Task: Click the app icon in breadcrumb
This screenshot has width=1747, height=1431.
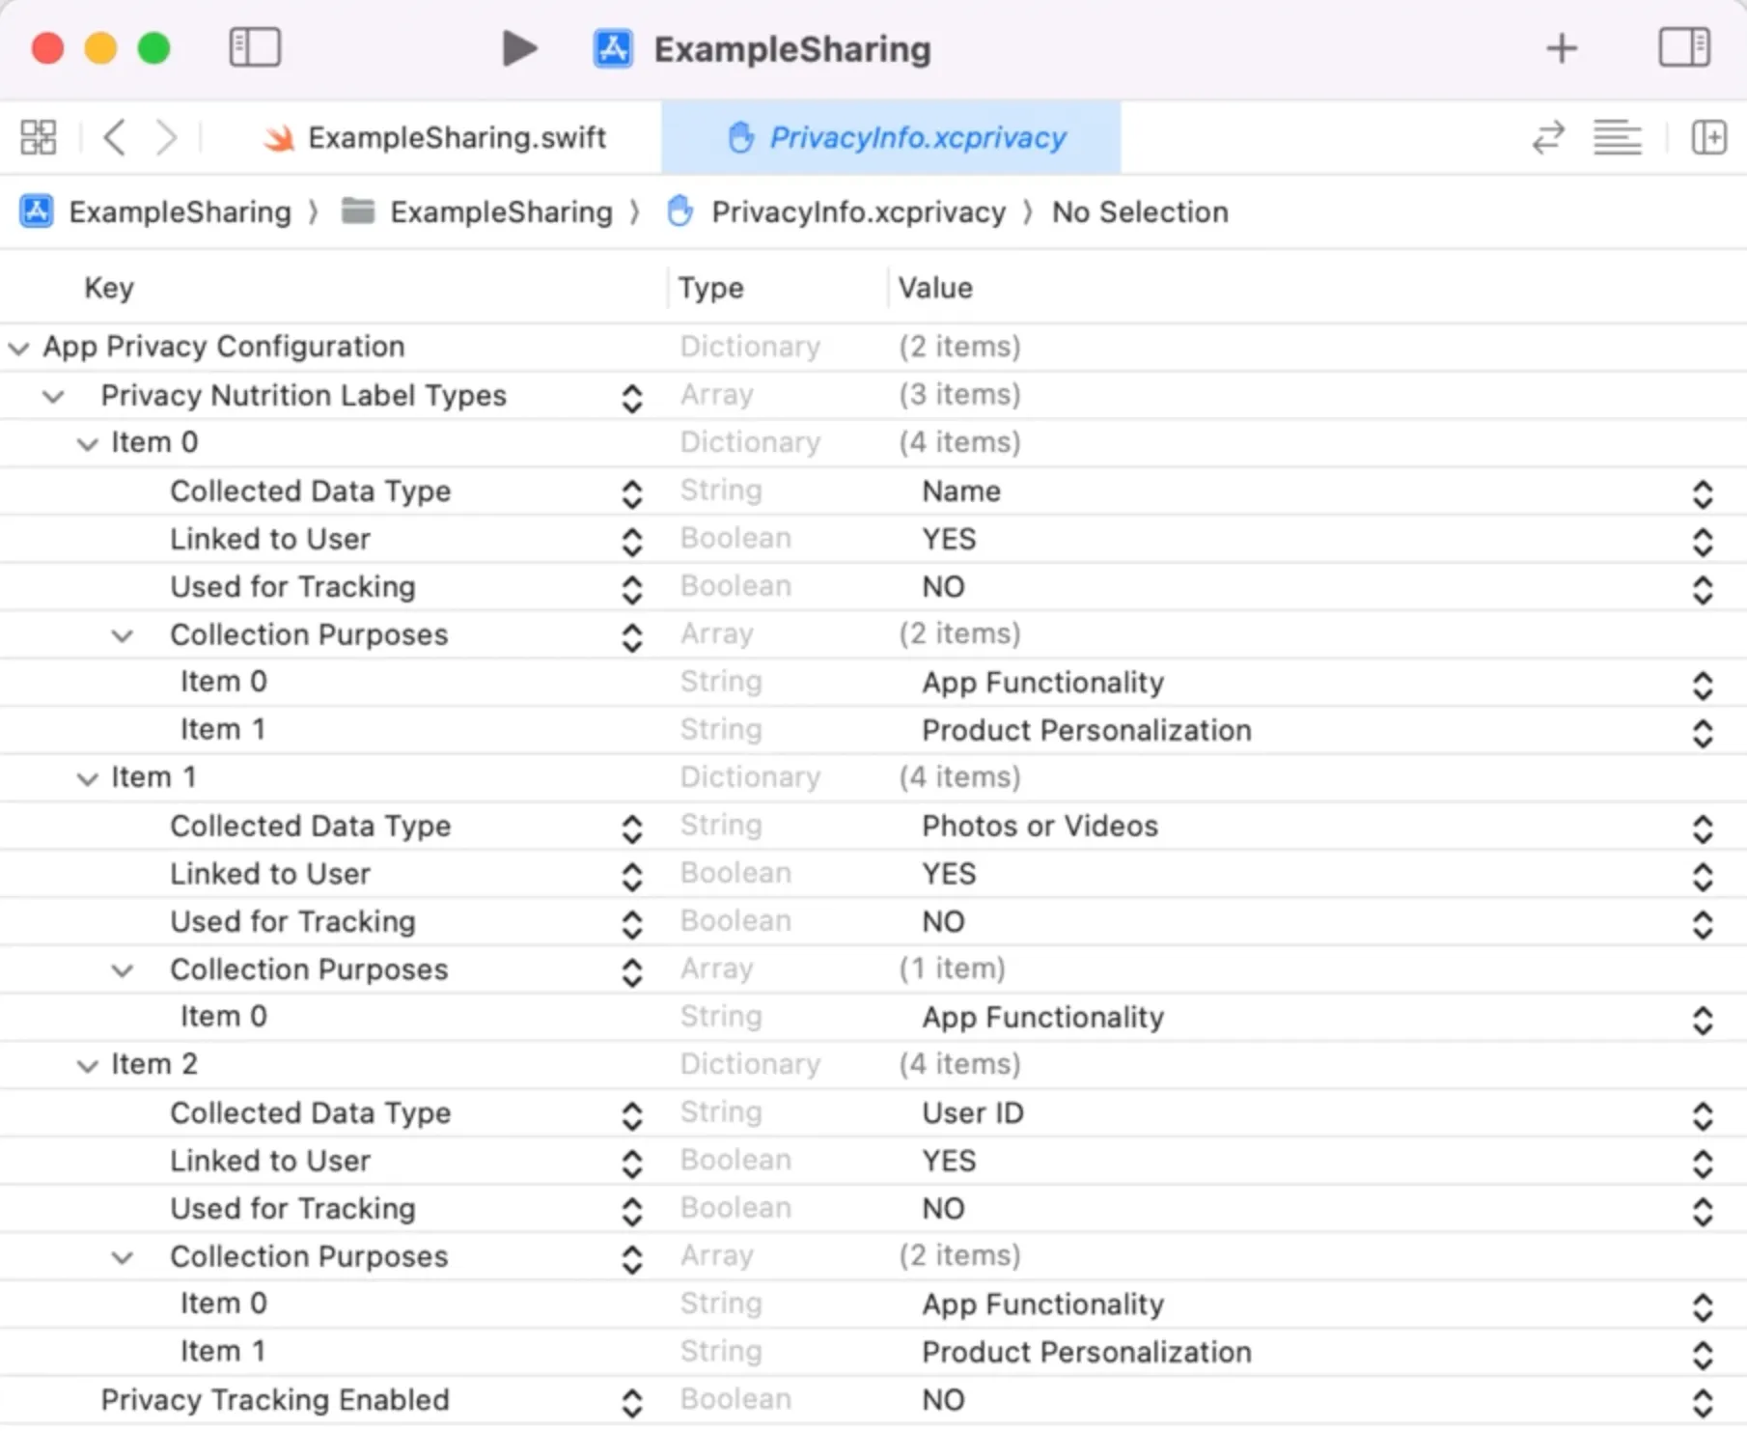Action: (37, 210)
